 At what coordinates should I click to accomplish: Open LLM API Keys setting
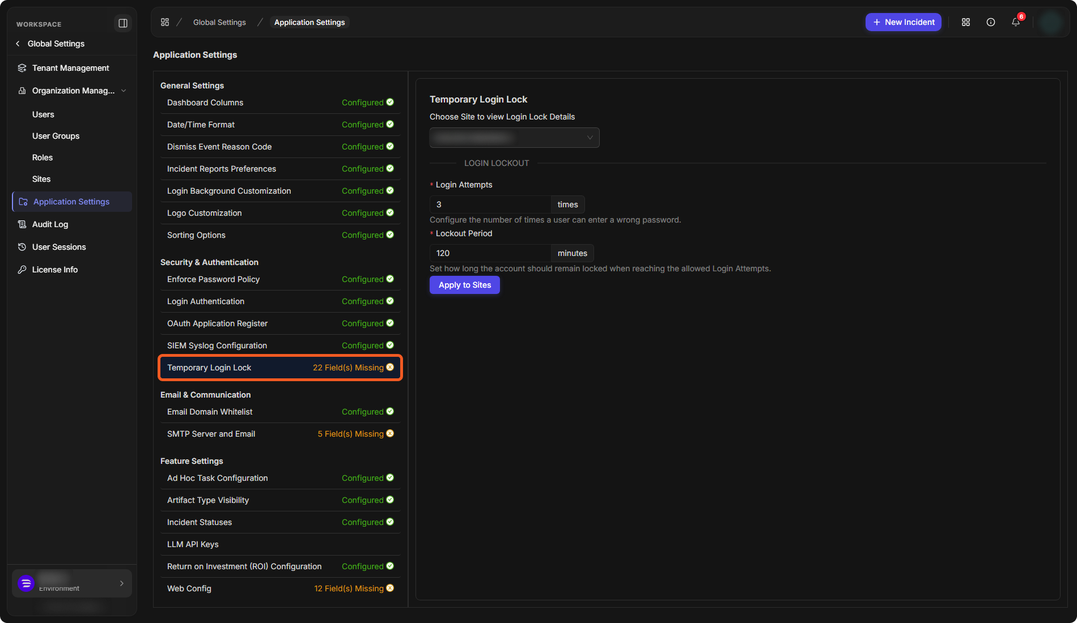(280, 544)
